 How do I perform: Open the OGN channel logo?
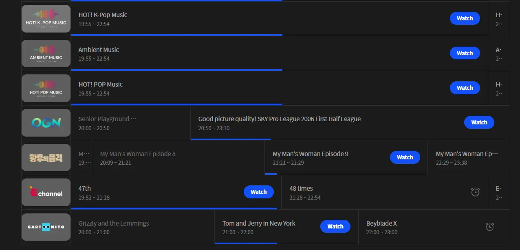point(46,123)
